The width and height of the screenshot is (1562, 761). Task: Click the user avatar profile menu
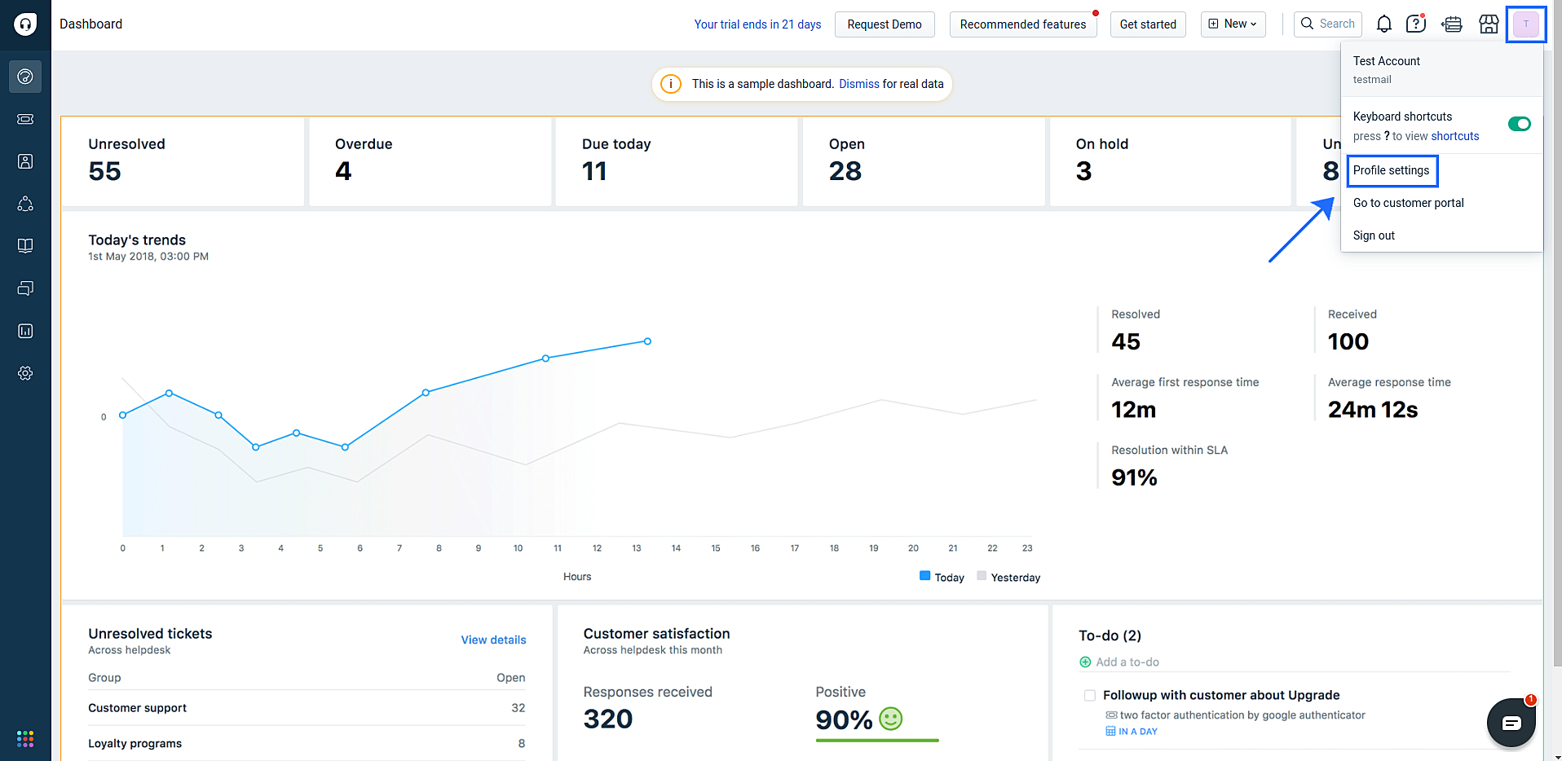pyautogui.click(x=1525, y=24)
